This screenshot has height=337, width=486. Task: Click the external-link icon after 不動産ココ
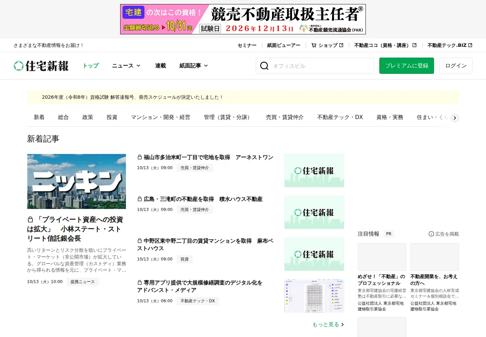[x=414, y=45]
